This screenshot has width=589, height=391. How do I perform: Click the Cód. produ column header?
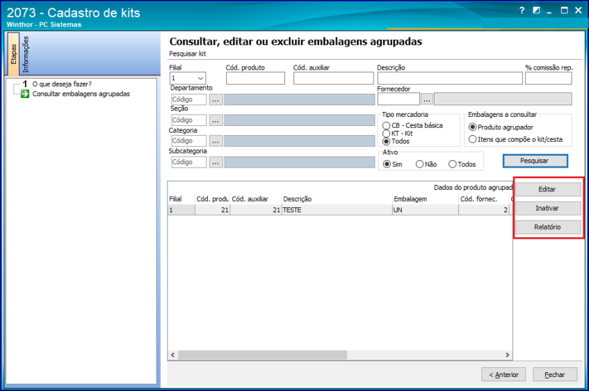(212, 199)
